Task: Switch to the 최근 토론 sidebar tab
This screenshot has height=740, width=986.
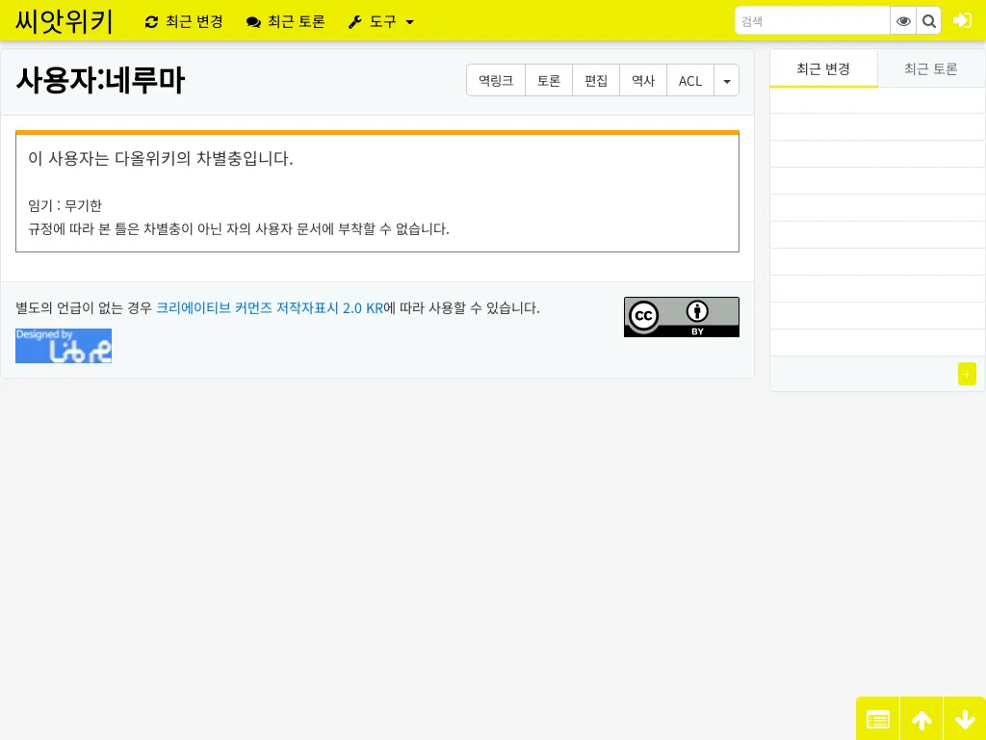Action: 930,68
